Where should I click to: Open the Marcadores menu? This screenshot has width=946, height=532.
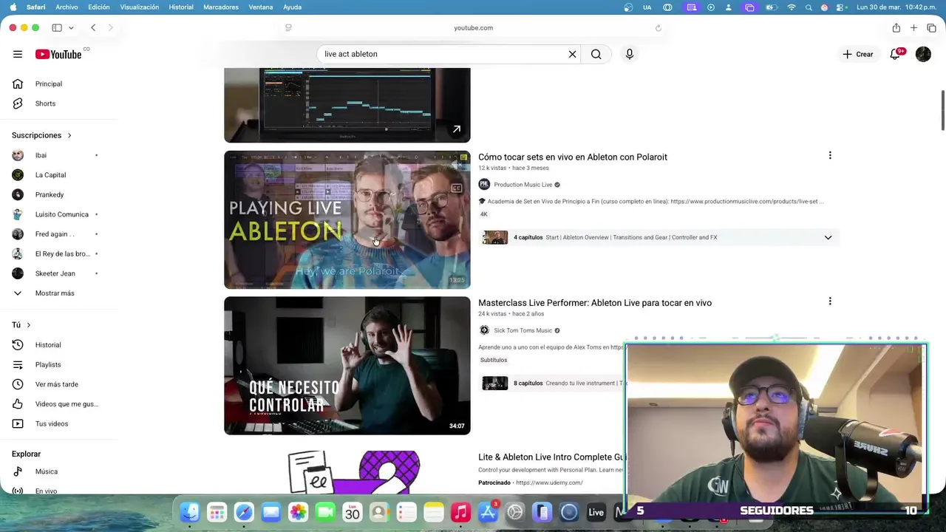pyautogui.click(x=220, y=7)
